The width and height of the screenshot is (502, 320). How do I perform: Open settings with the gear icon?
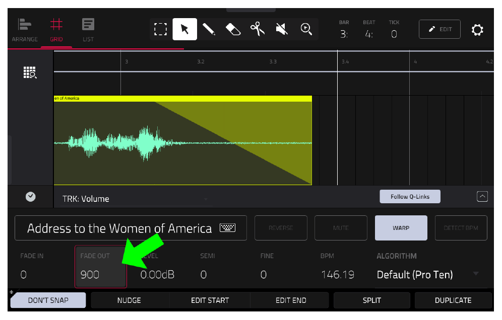point(477,30)
